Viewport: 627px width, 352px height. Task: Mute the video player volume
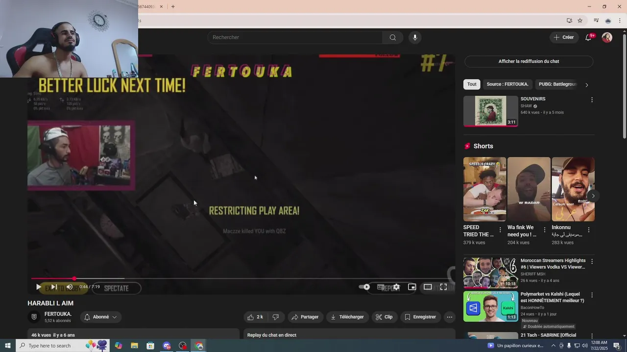[70, 287]
